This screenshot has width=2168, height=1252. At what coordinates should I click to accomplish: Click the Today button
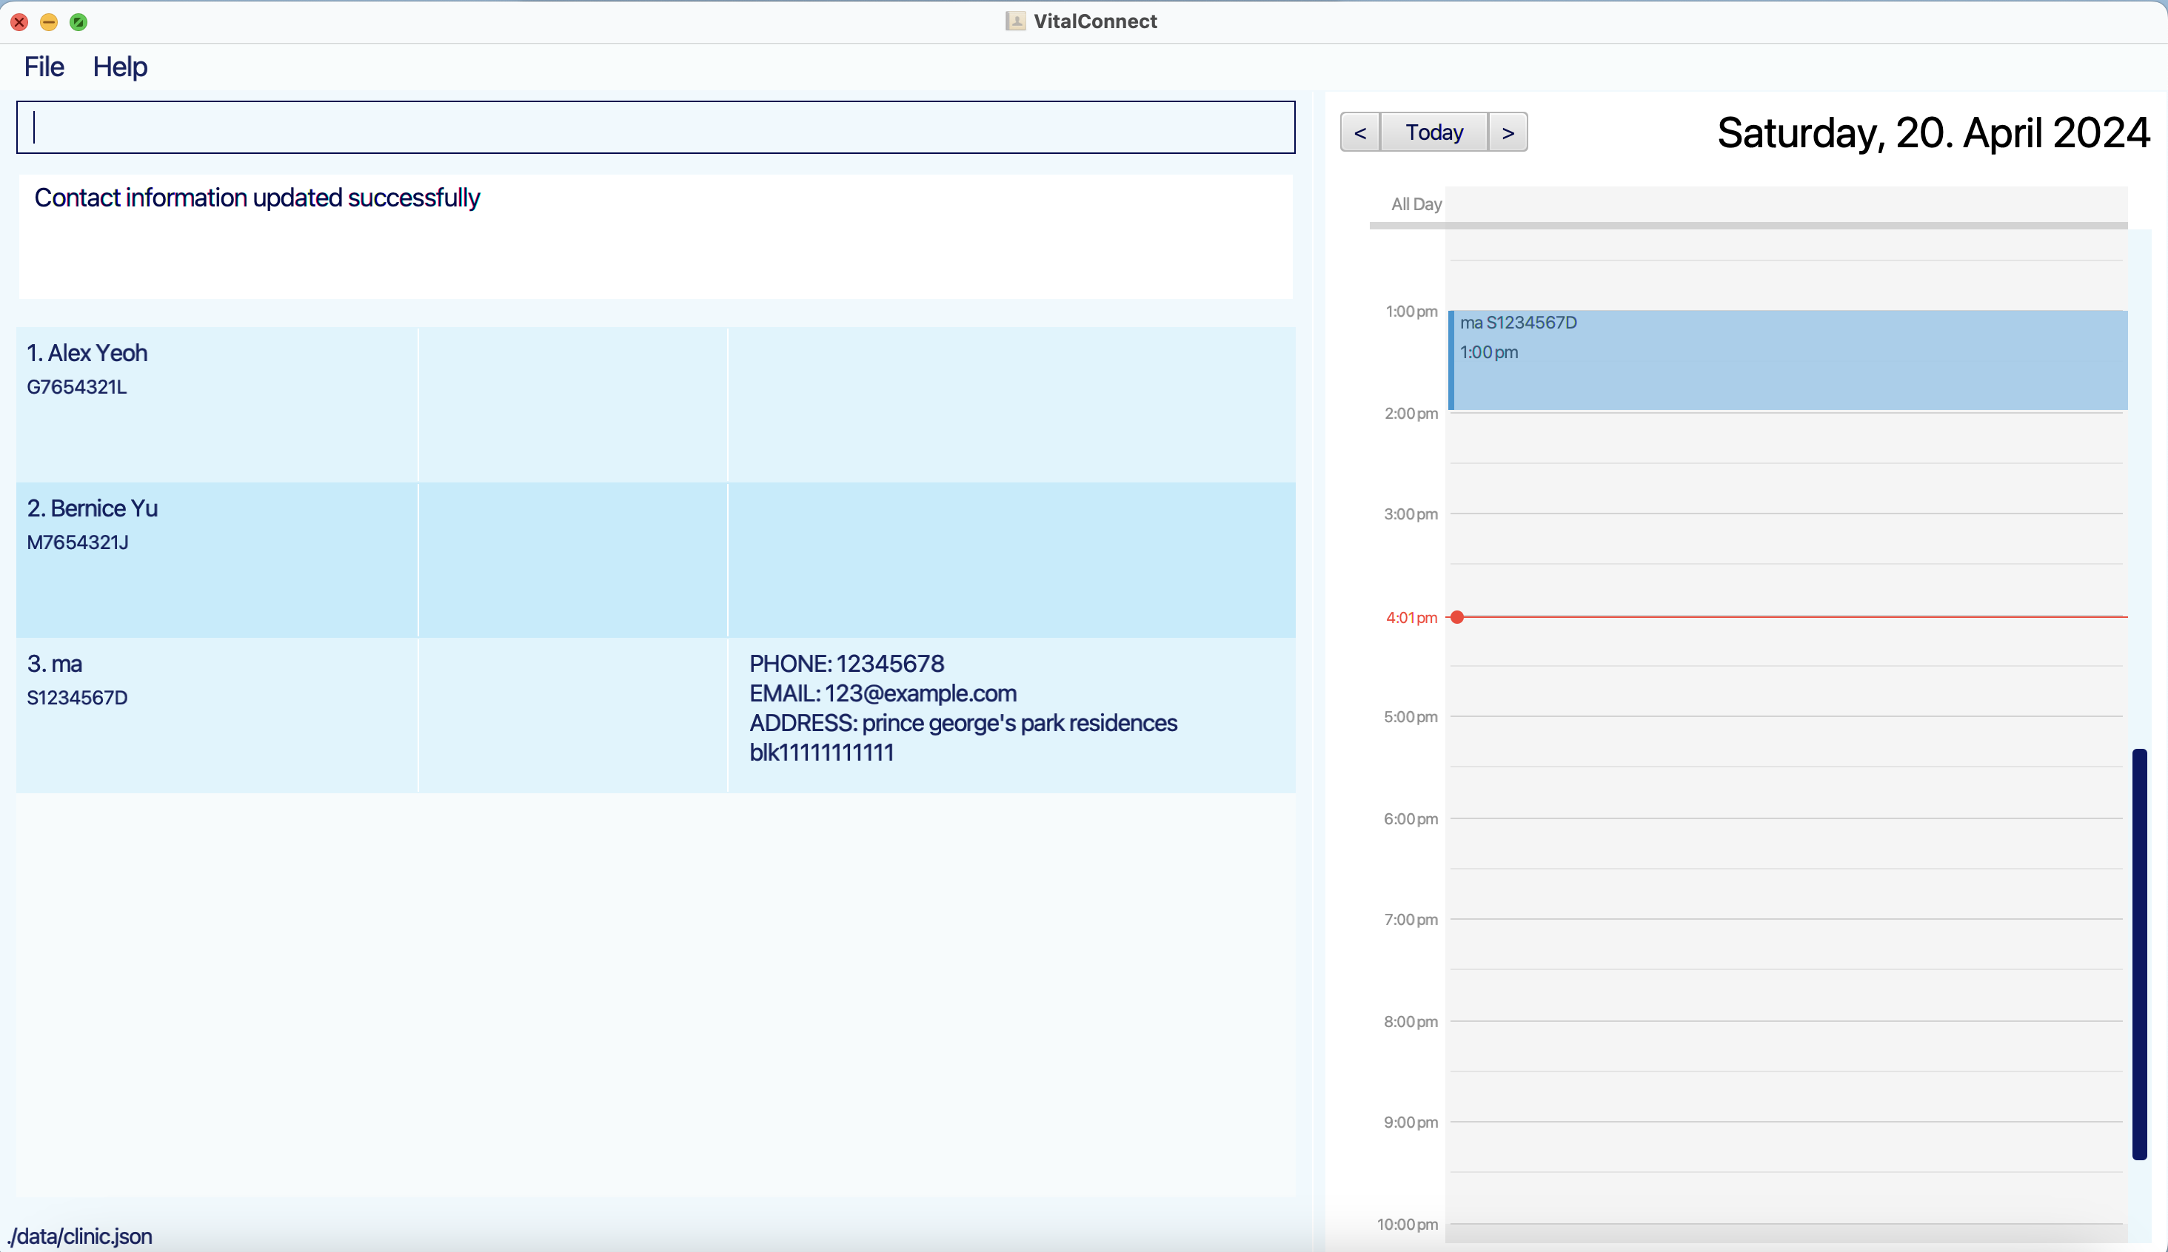[1434, 132]
